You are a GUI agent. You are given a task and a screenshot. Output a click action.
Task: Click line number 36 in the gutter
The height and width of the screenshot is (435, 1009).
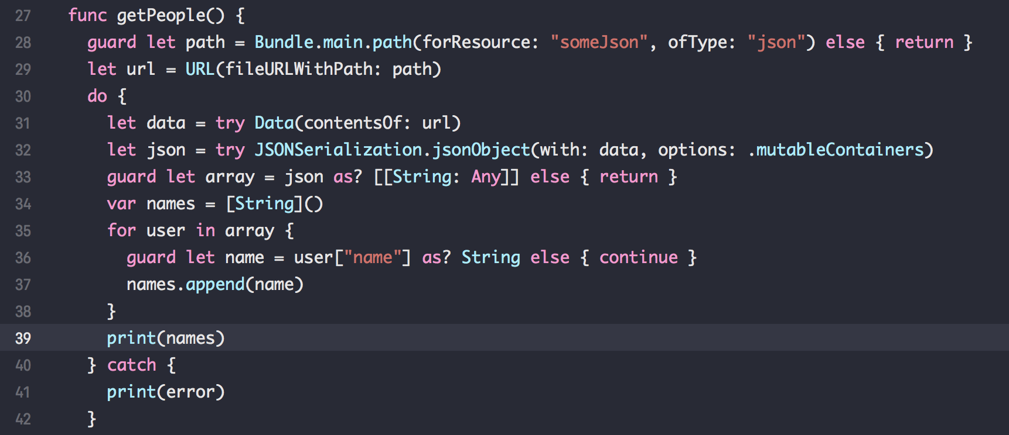(23, 258)
